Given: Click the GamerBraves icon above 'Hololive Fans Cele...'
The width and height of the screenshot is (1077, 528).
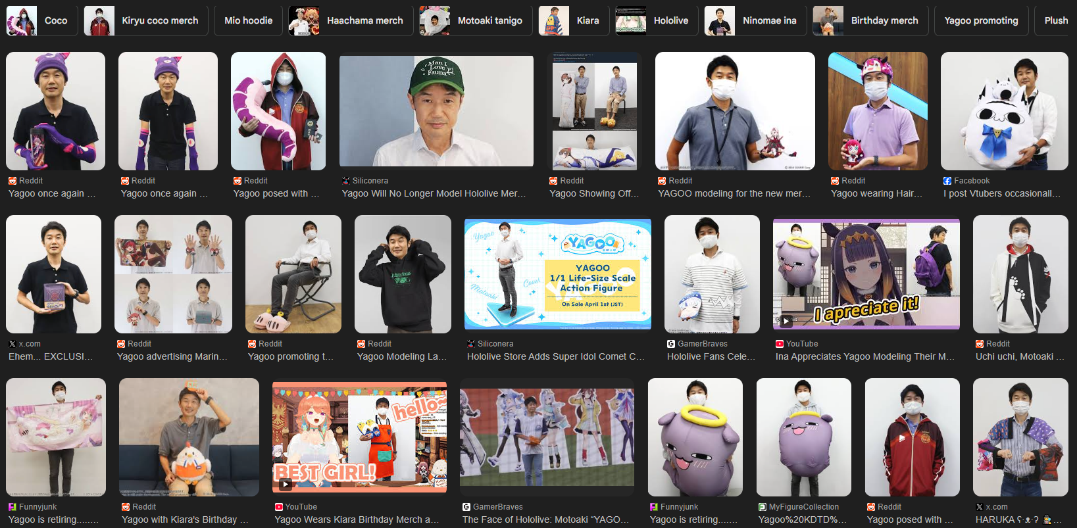Looking at the screenshot, I should click(671, 344).
